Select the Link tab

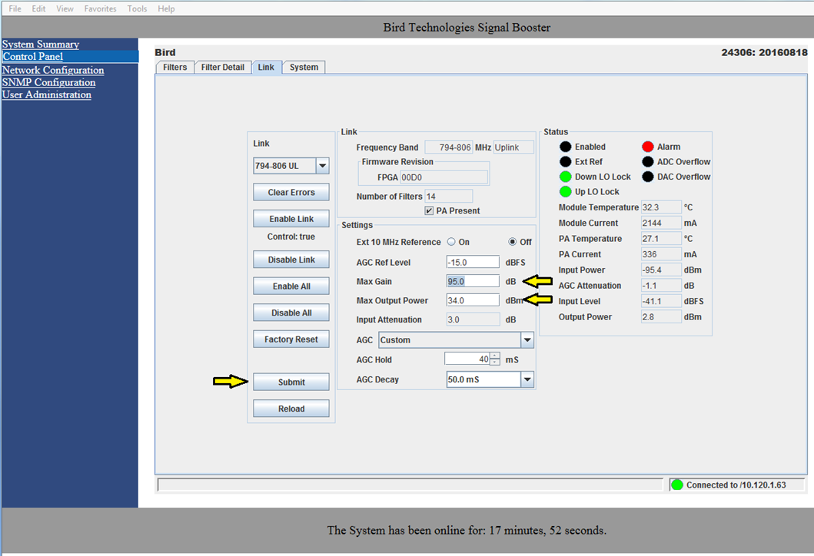[x=266, y=68]
